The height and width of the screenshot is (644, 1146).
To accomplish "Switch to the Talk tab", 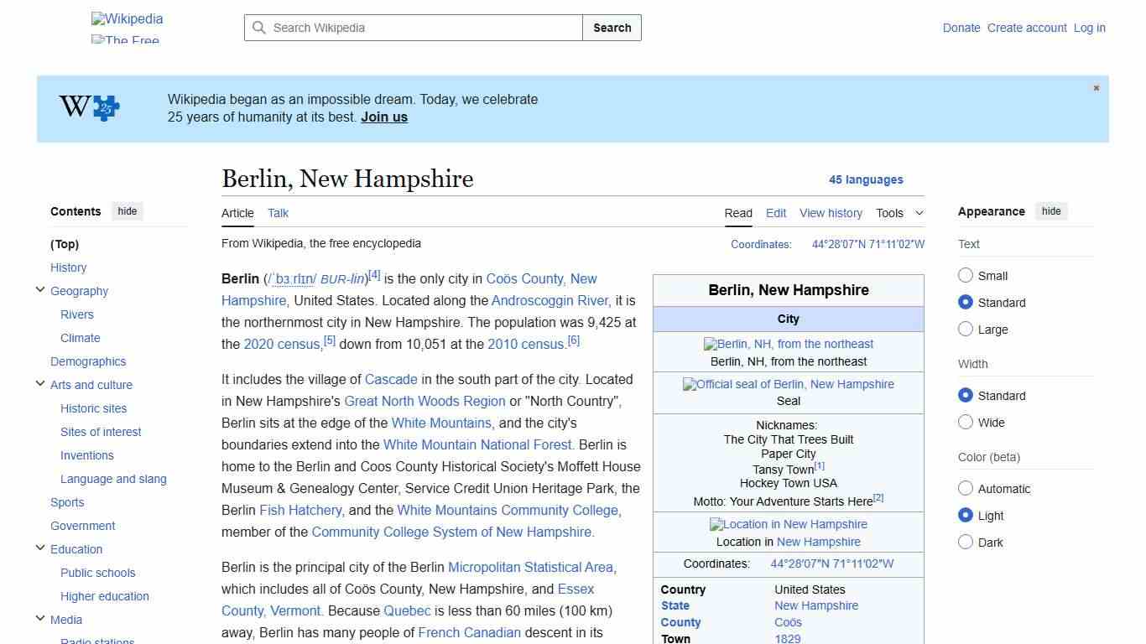I will point(278,213).
